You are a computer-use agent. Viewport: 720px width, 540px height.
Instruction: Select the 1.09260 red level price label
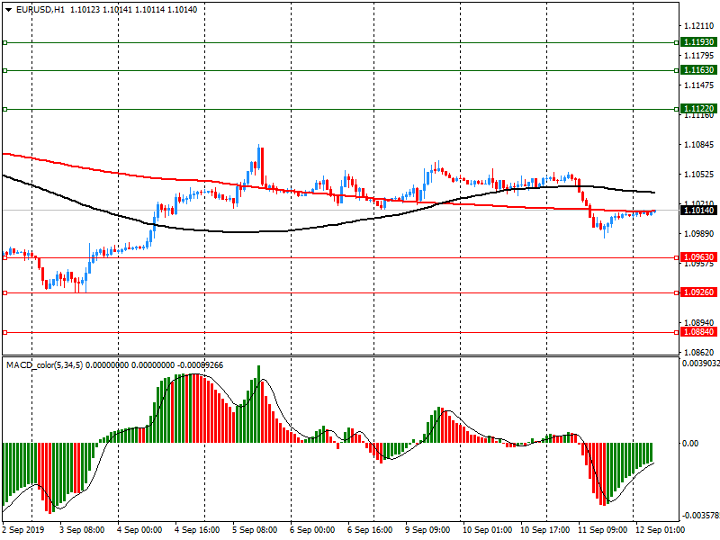click(x=698, y=292)
